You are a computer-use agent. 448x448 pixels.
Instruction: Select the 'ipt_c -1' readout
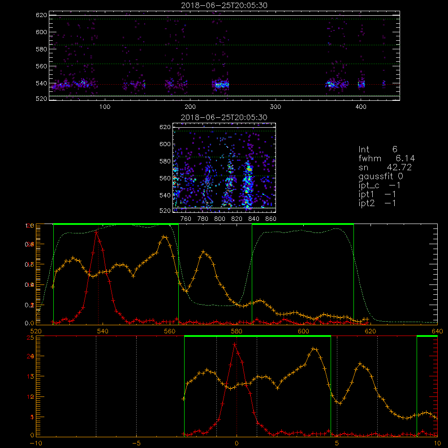(x=379, y=185)
